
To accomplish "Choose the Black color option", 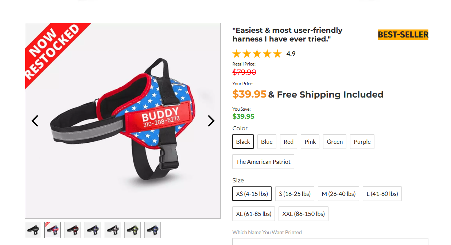I will pos(243,142).
